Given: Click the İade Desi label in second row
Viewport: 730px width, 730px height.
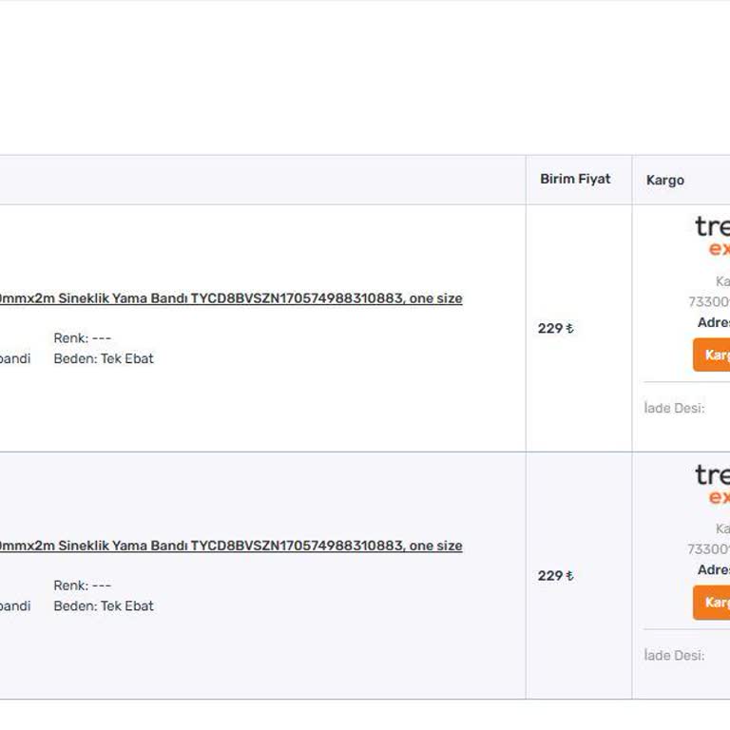Looking at the screenshot, I should [674, 656].
